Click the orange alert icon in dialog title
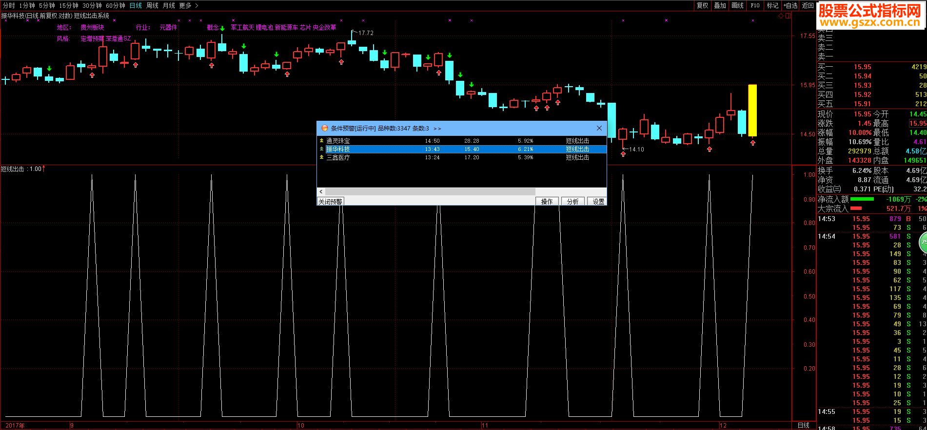The height and width of the screenshot is (430, 927). [324, 129]
